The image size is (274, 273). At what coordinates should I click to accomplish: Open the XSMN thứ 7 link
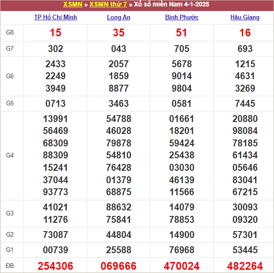tap(108, 4)
